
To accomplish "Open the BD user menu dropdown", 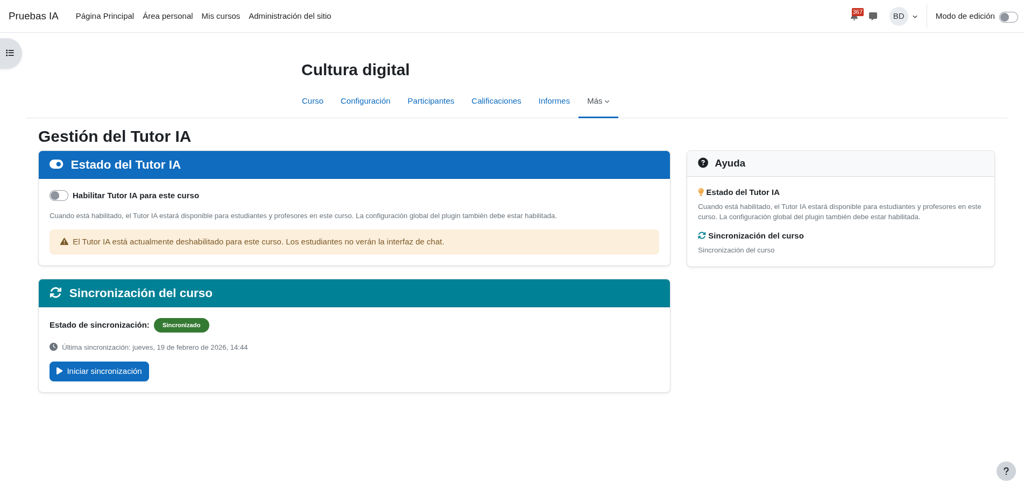I will [x=915, y=17].
